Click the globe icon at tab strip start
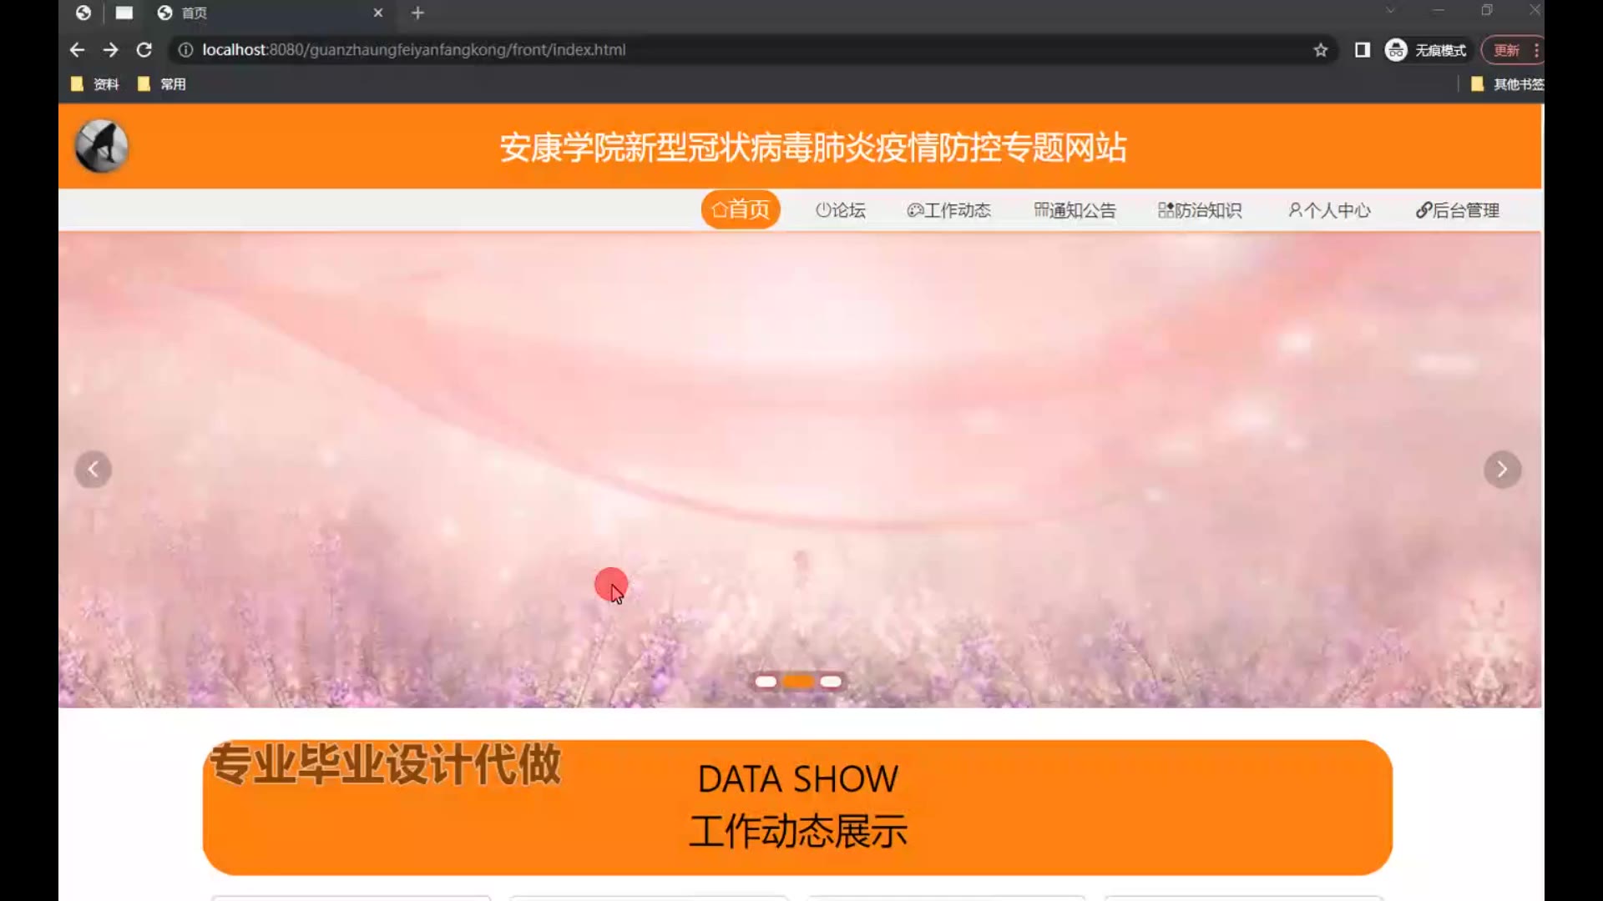The image size is (1603, 901). tap(83, 13)
